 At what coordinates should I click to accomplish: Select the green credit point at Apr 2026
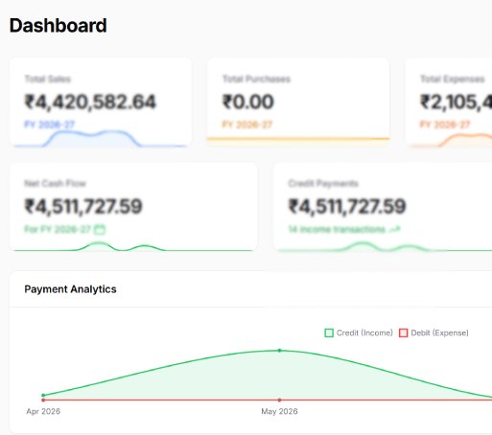[x=43, y=396]
